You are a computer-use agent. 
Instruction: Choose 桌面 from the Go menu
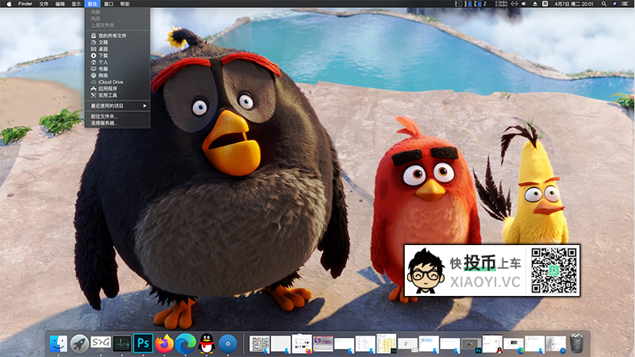[117, 49]
